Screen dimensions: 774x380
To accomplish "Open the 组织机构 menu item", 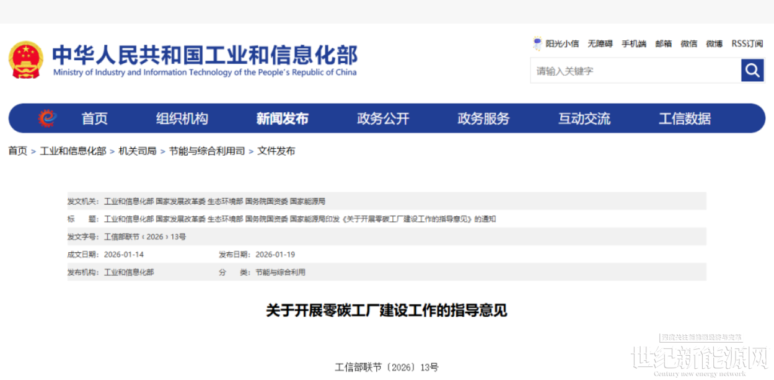I will point(182,118).
